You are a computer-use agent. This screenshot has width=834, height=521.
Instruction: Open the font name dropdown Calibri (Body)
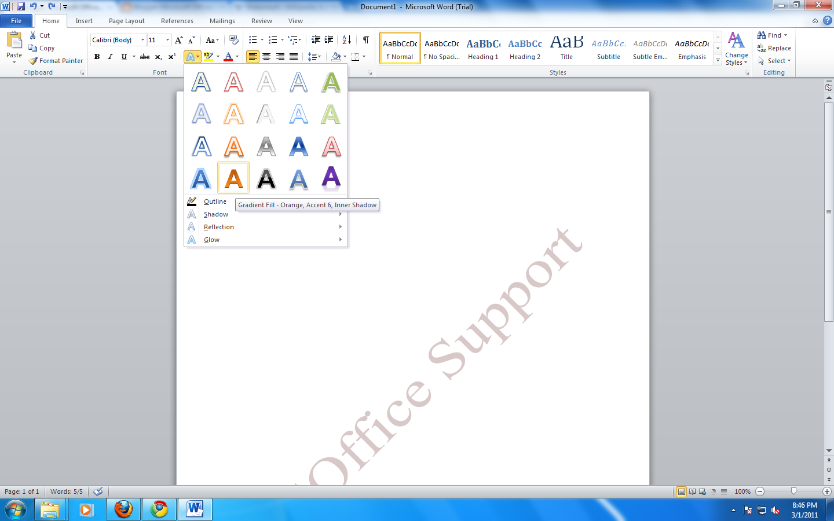tap(143, 40)
